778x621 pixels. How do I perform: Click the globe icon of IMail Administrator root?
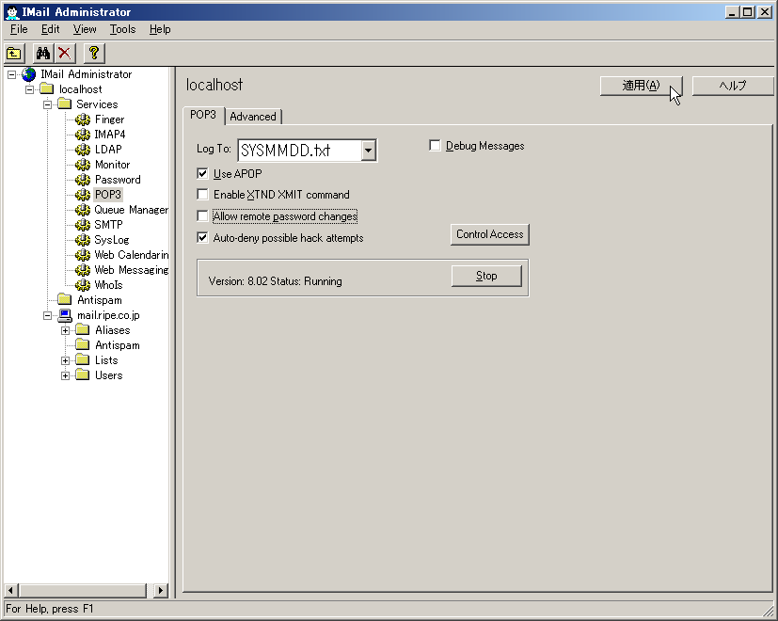point(29,74)
